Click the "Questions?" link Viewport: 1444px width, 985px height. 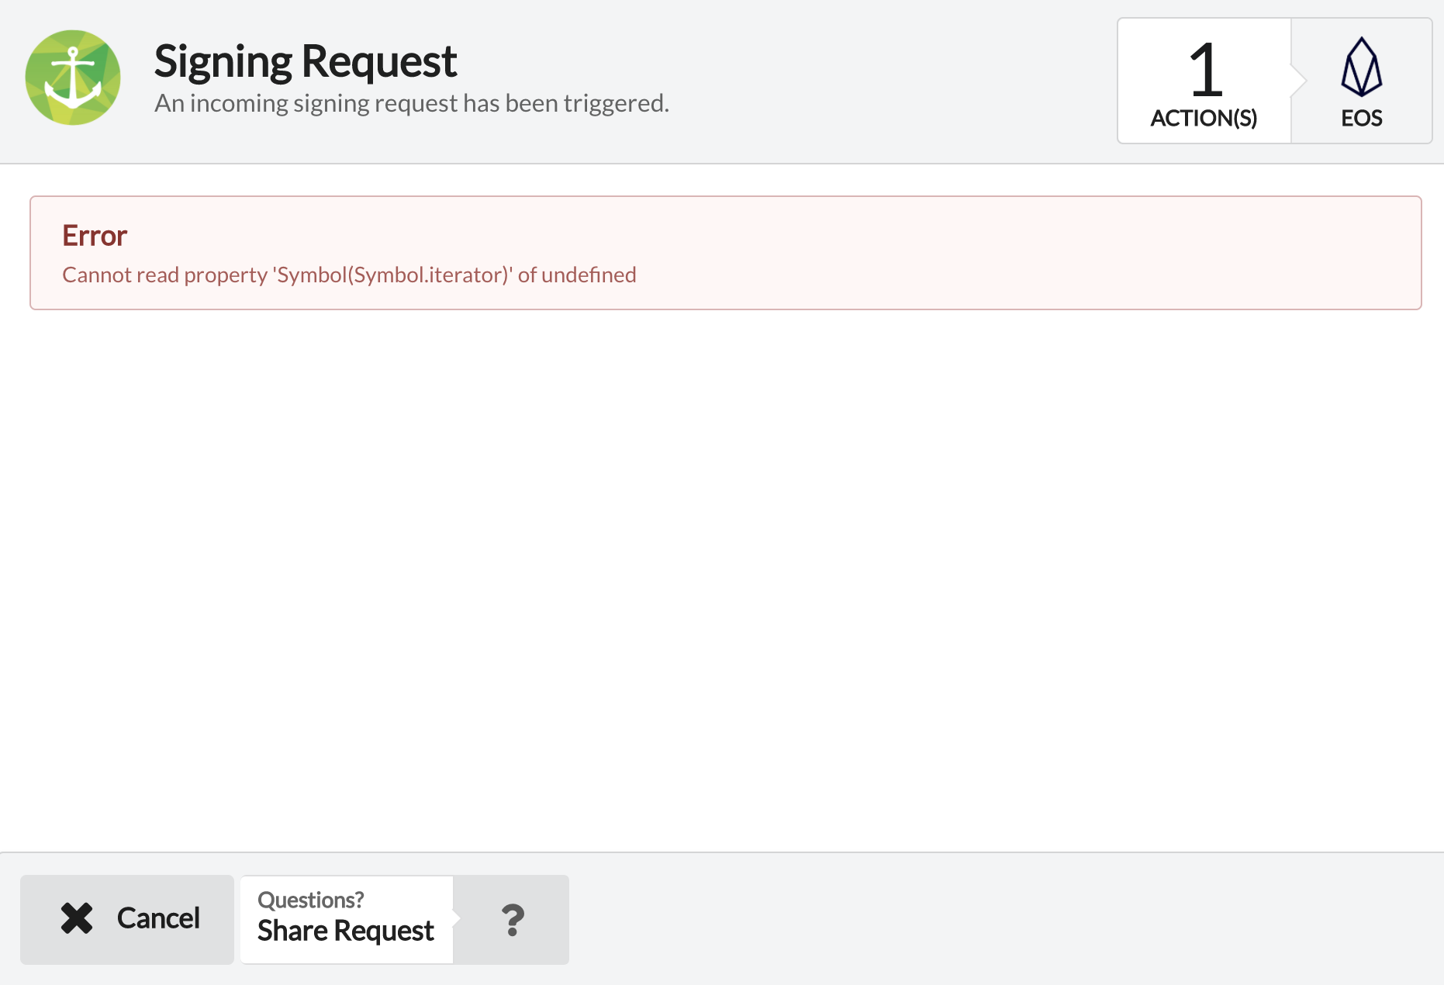tap(310, 899)
